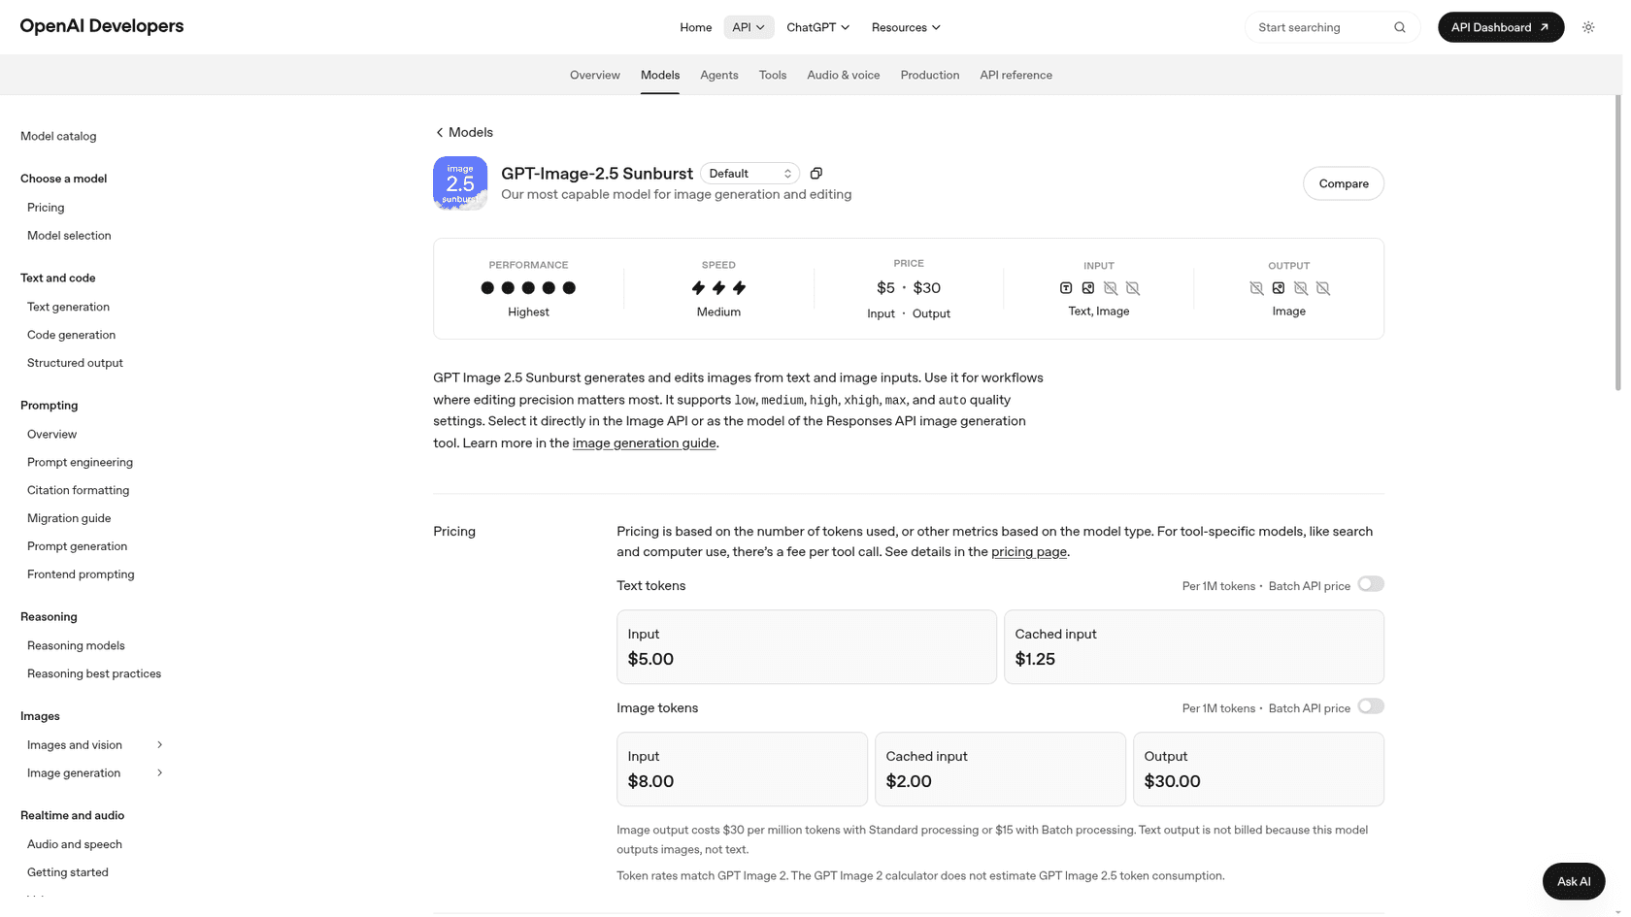Switch to the Agents tab
This screenshot has height=917, width=1631.
point(719,75)
